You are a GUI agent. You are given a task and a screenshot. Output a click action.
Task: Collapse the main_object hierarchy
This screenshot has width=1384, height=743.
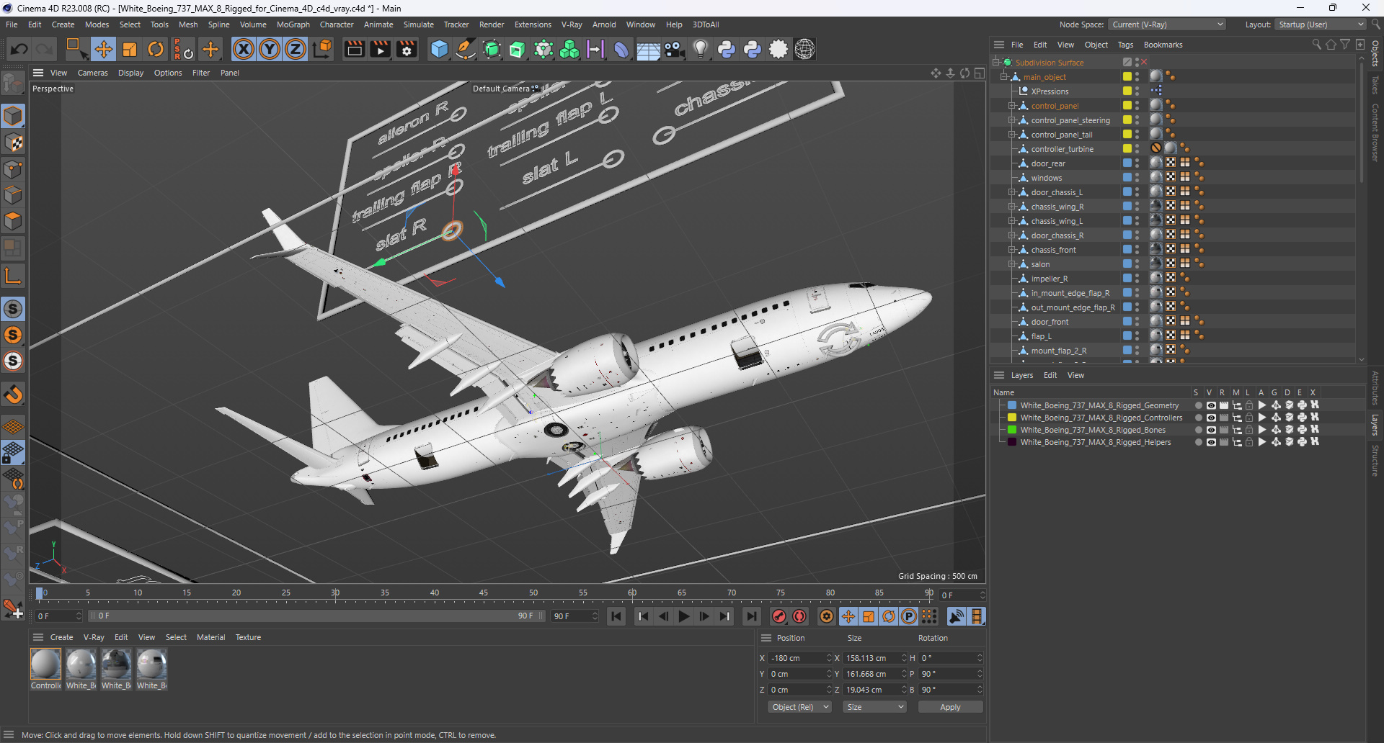click(x=1003, y=77)
